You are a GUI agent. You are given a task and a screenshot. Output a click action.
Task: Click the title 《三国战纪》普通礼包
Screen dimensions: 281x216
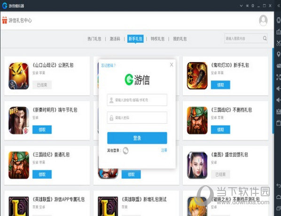click(51, 154)
